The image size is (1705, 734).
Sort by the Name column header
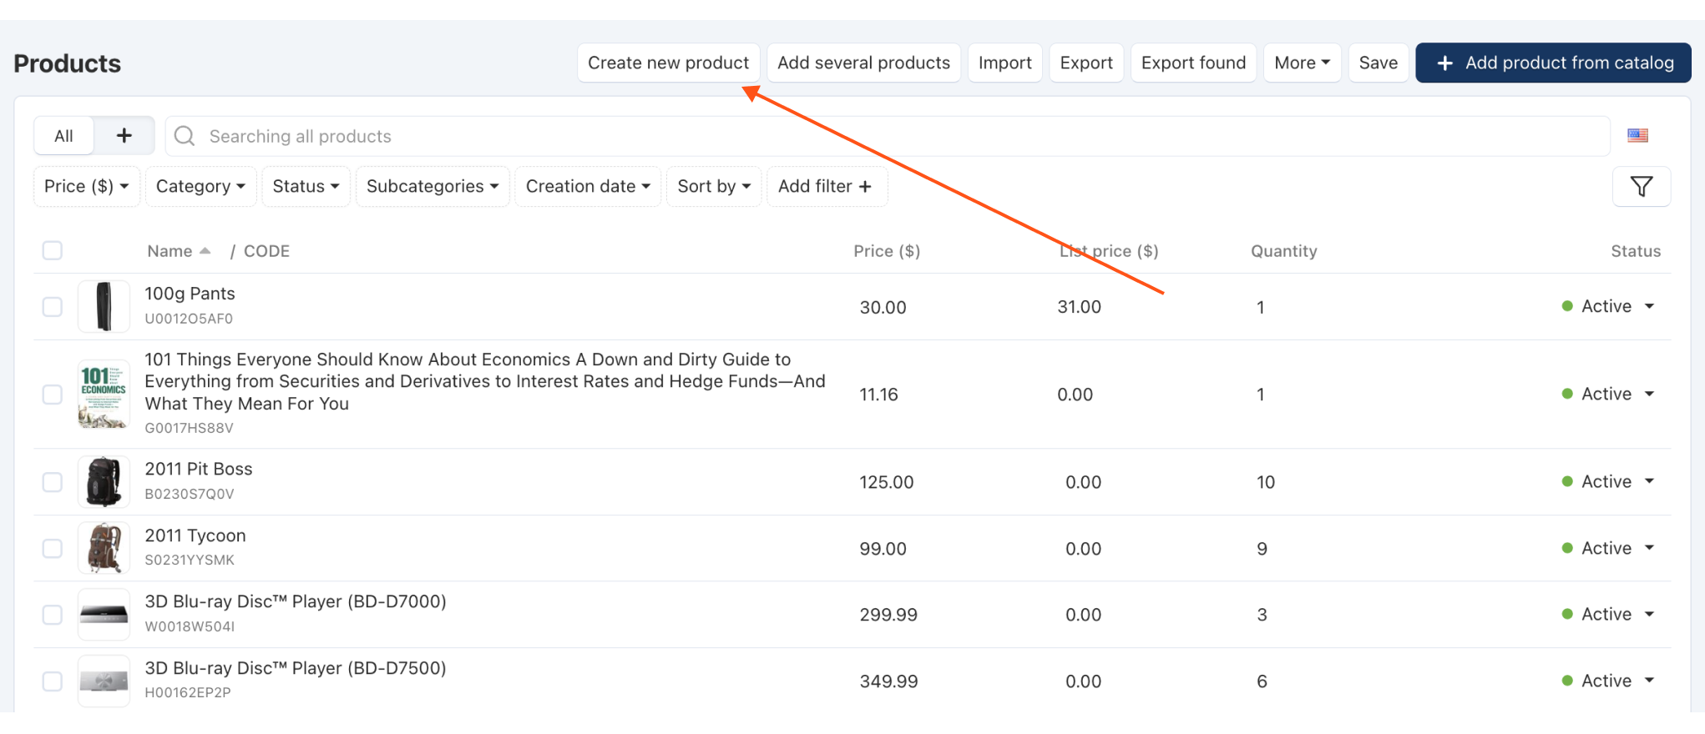click(179, 251)
